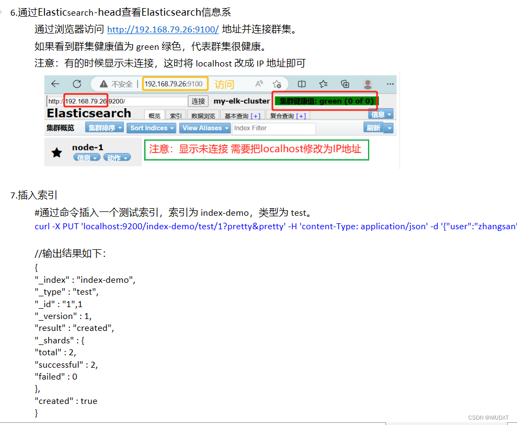Click the "created" : true line
This screenshot has width=517, height=425.
pos(66,401)
